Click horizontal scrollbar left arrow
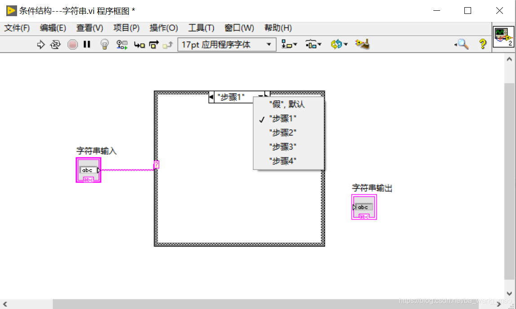The image size is (516, 309). point(5,304)
